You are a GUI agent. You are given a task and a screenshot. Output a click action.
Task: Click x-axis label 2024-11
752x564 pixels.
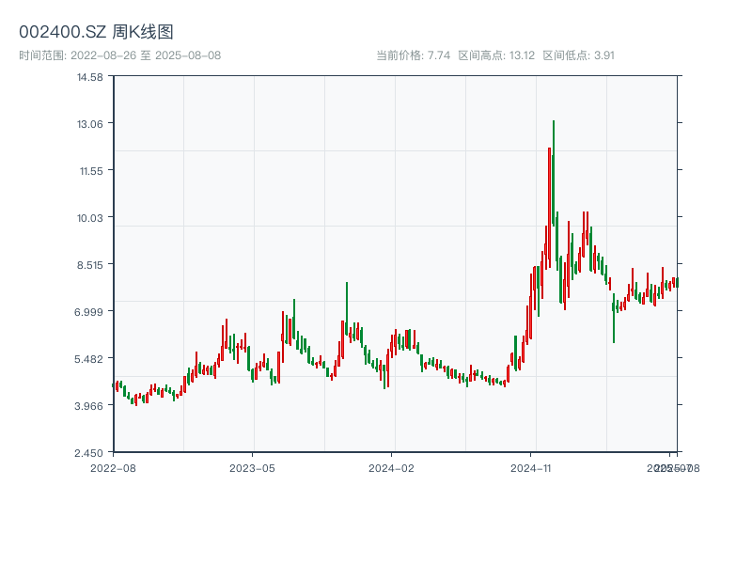pyautogui.click(x=530, y=468)
